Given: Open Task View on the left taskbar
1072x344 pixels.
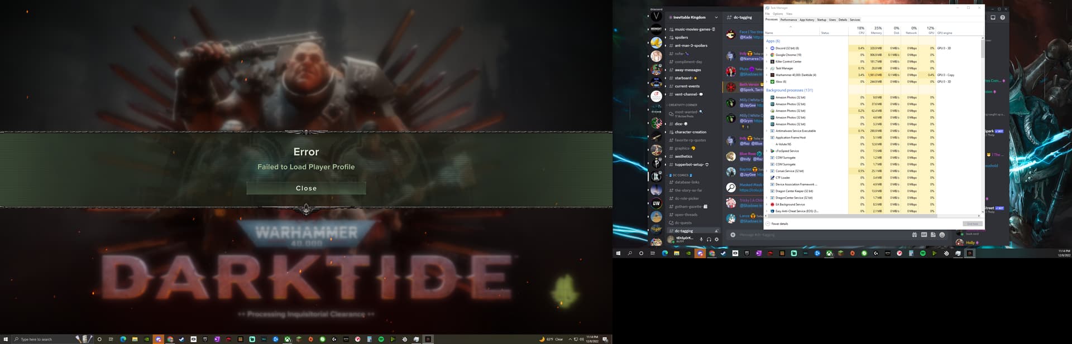Looking at the screenshot, I should 111,339.
